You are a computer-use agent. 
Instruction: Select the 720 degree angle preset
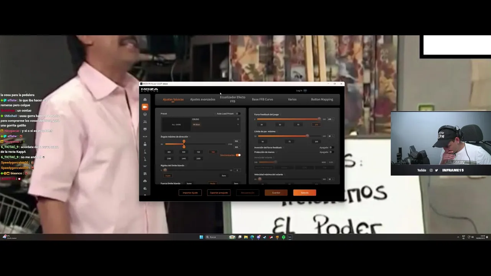coord(198,152)
